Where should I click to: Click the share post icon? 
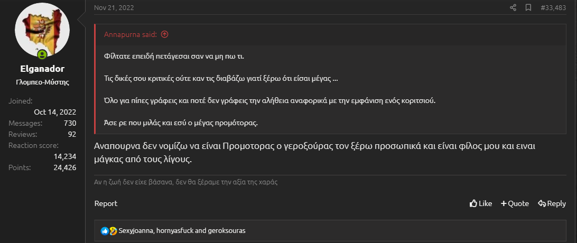tap(513, 7)
